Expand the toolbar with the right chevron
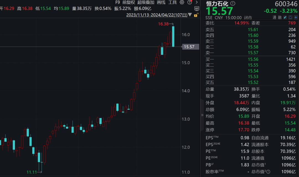This screenshot has width=299, height=177. 197,2
